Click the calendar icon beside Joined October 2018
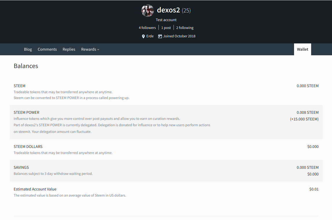 (x=160, y=36)
